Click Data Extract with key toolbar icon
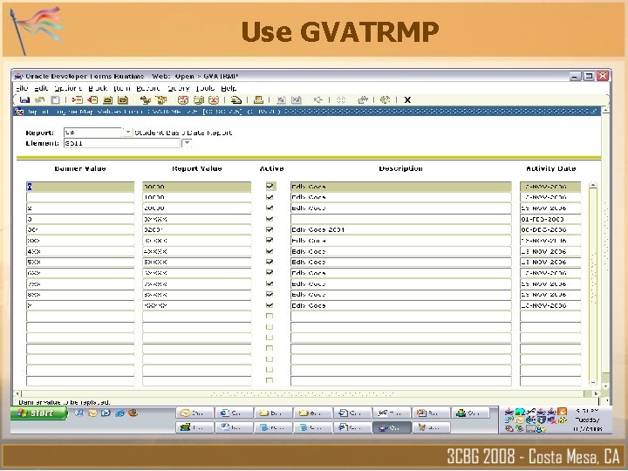The width and height of the screenshot is (628, 471). [x=281, y=99]
